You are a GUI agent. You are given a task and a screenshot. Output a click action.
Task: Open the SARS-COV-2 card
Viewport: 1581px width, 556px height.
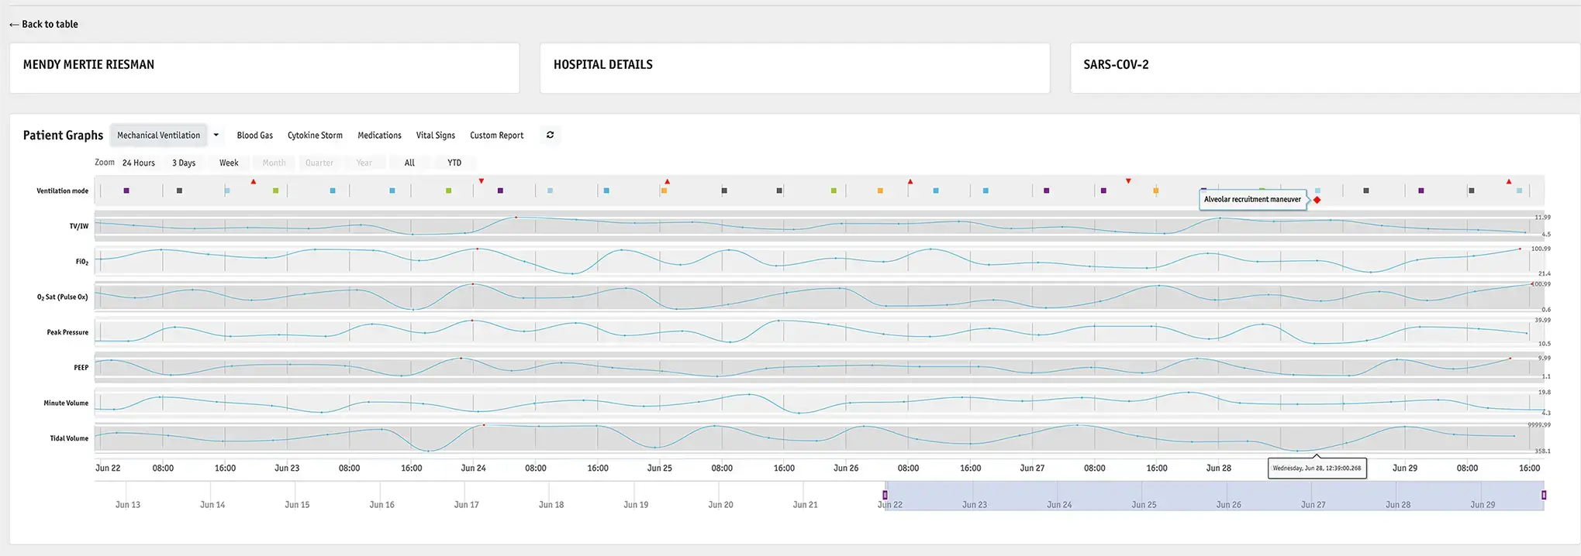point(1325,68)
